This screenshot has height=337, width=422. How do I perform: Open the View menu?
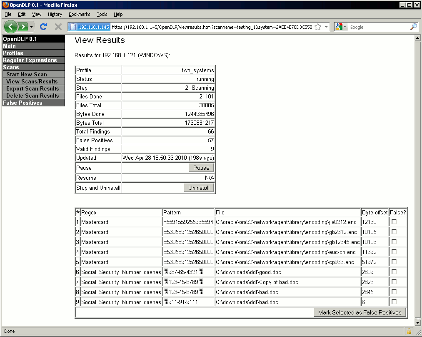point(37,14)
